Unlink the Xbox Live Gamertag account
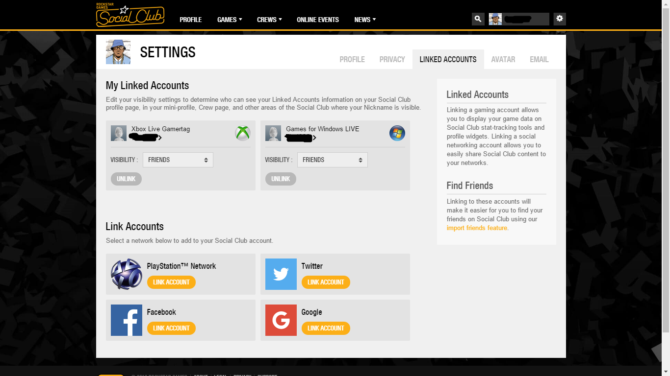Screen dimensions: 670x376 pos(126,179)
